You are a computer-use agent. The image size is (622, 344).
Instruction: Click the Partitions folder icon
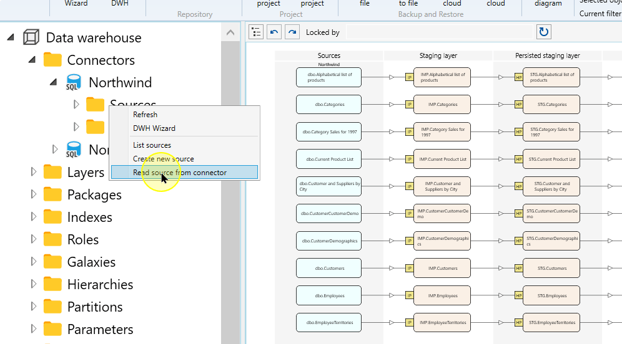[52, 307]
